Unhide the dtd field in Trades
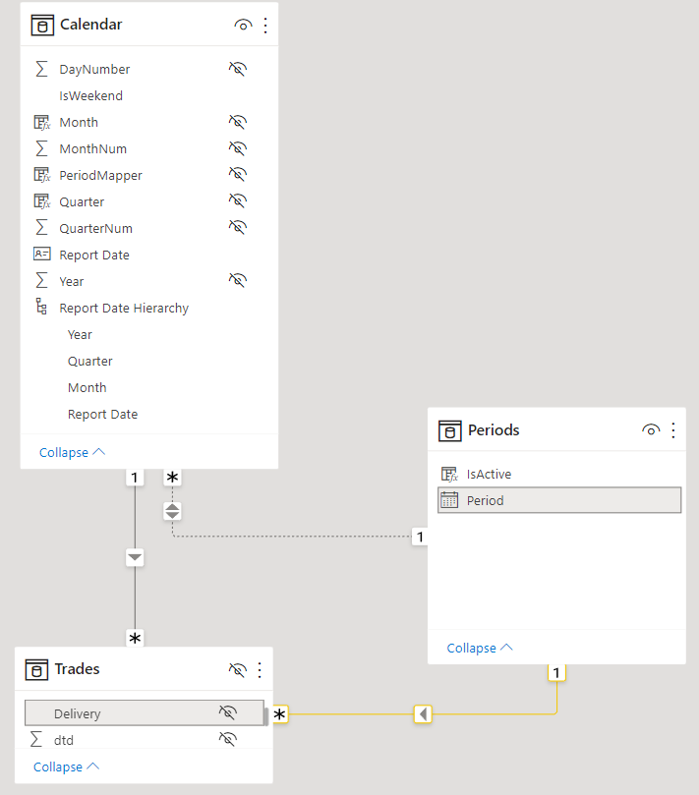 pyautogui.click(x=228, y=739)
